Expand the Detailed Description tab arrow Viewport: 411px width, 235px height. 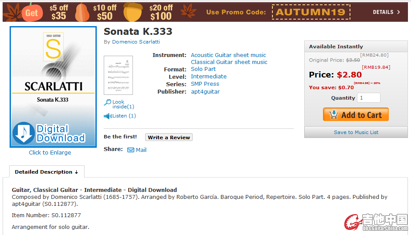(x=76, y=172)
